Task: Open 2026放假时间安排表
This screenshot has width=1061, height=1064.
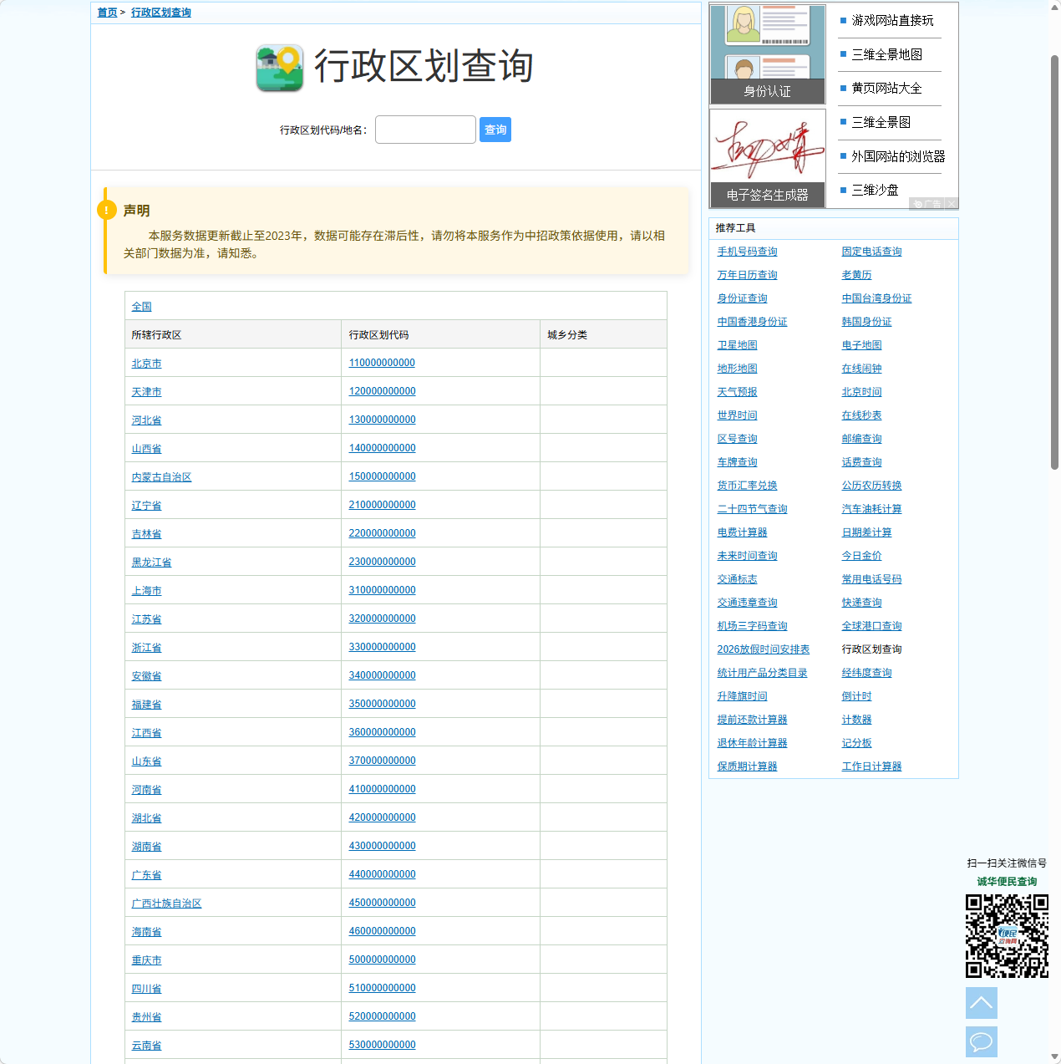Action: tap(763, 649)
